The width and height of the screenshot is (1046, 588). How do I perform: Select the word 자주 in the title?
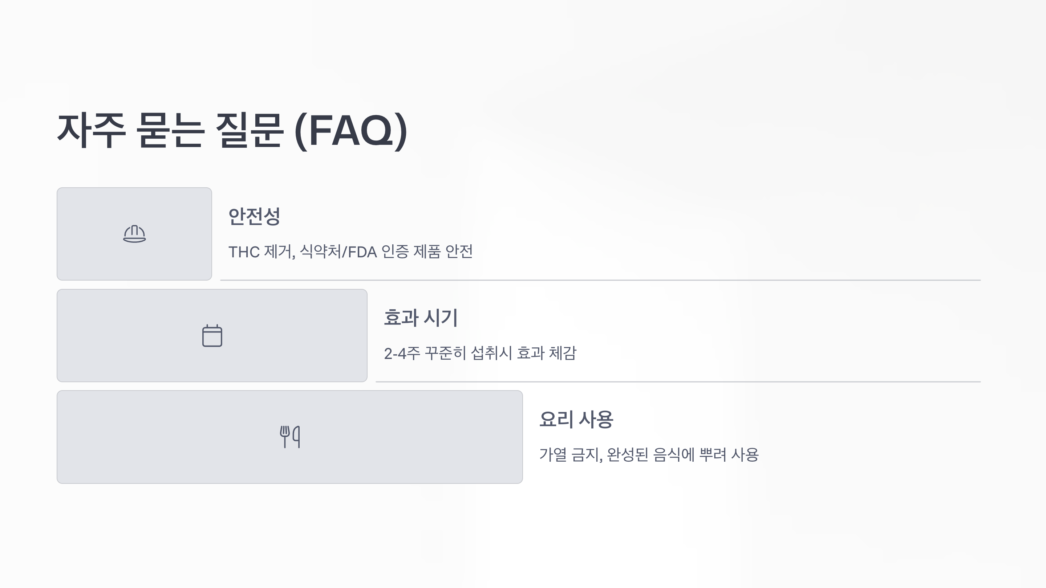(x=92, y=131)
